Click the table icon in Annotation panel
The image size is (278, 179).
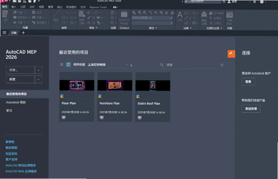coord(194,23)
